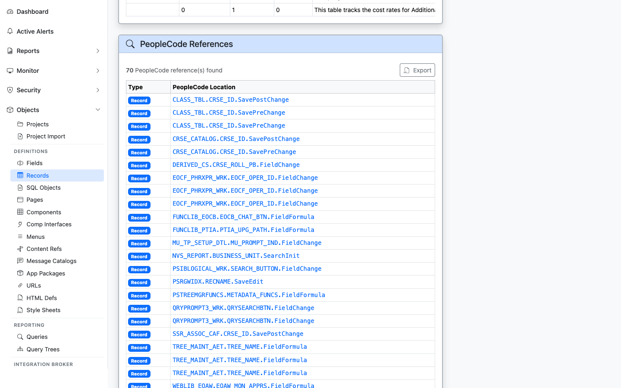Export the PeopleCode references
Viewport: 621px width, 388px height.
pos(417,70)
